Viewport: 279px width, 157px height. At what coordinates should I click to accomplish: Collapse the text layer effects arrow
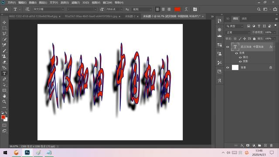pos(274,47)
